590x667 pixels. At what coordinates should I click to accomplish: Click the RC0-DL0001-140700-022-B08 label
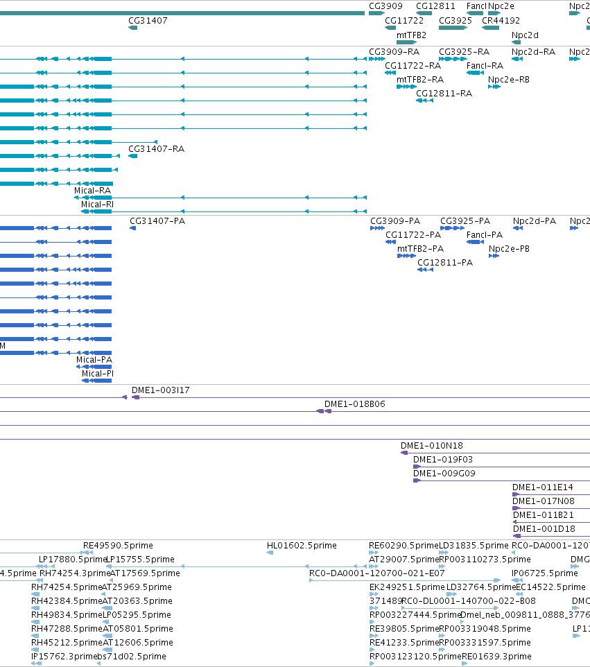click(x=469, y=601)
